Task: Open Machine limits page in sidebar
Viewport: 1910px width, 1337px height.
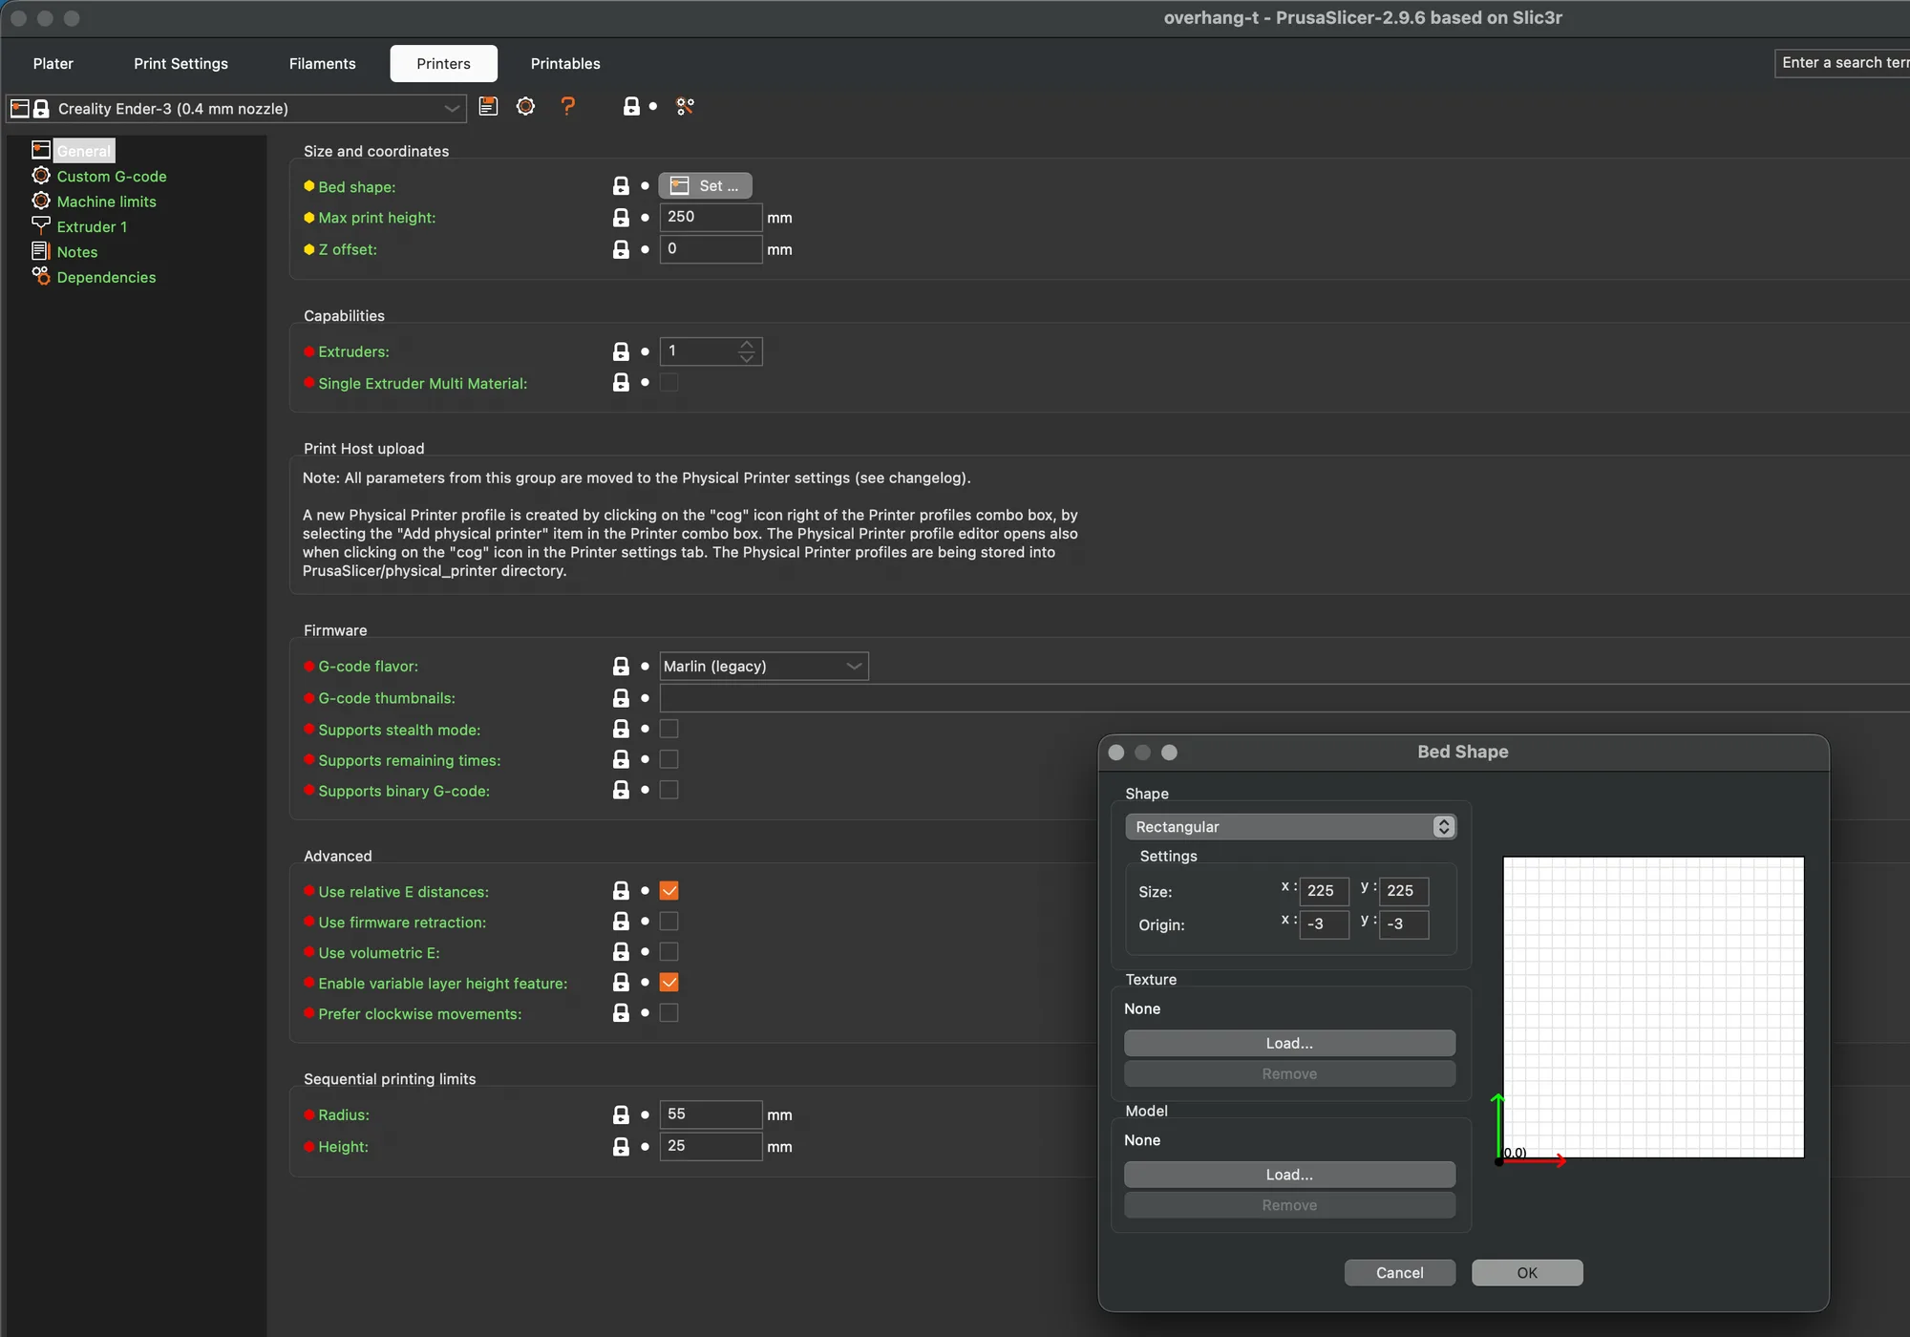Action: [x=106, y=202]
